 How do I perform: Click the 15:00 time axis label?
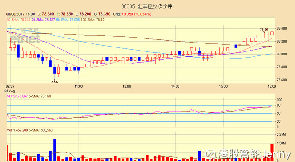[223, 86]
